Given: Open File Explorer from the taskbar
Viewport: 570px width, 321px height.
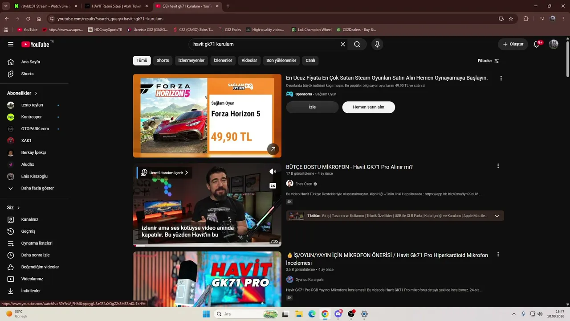Looking at the screenshot, I should (299, 314).
